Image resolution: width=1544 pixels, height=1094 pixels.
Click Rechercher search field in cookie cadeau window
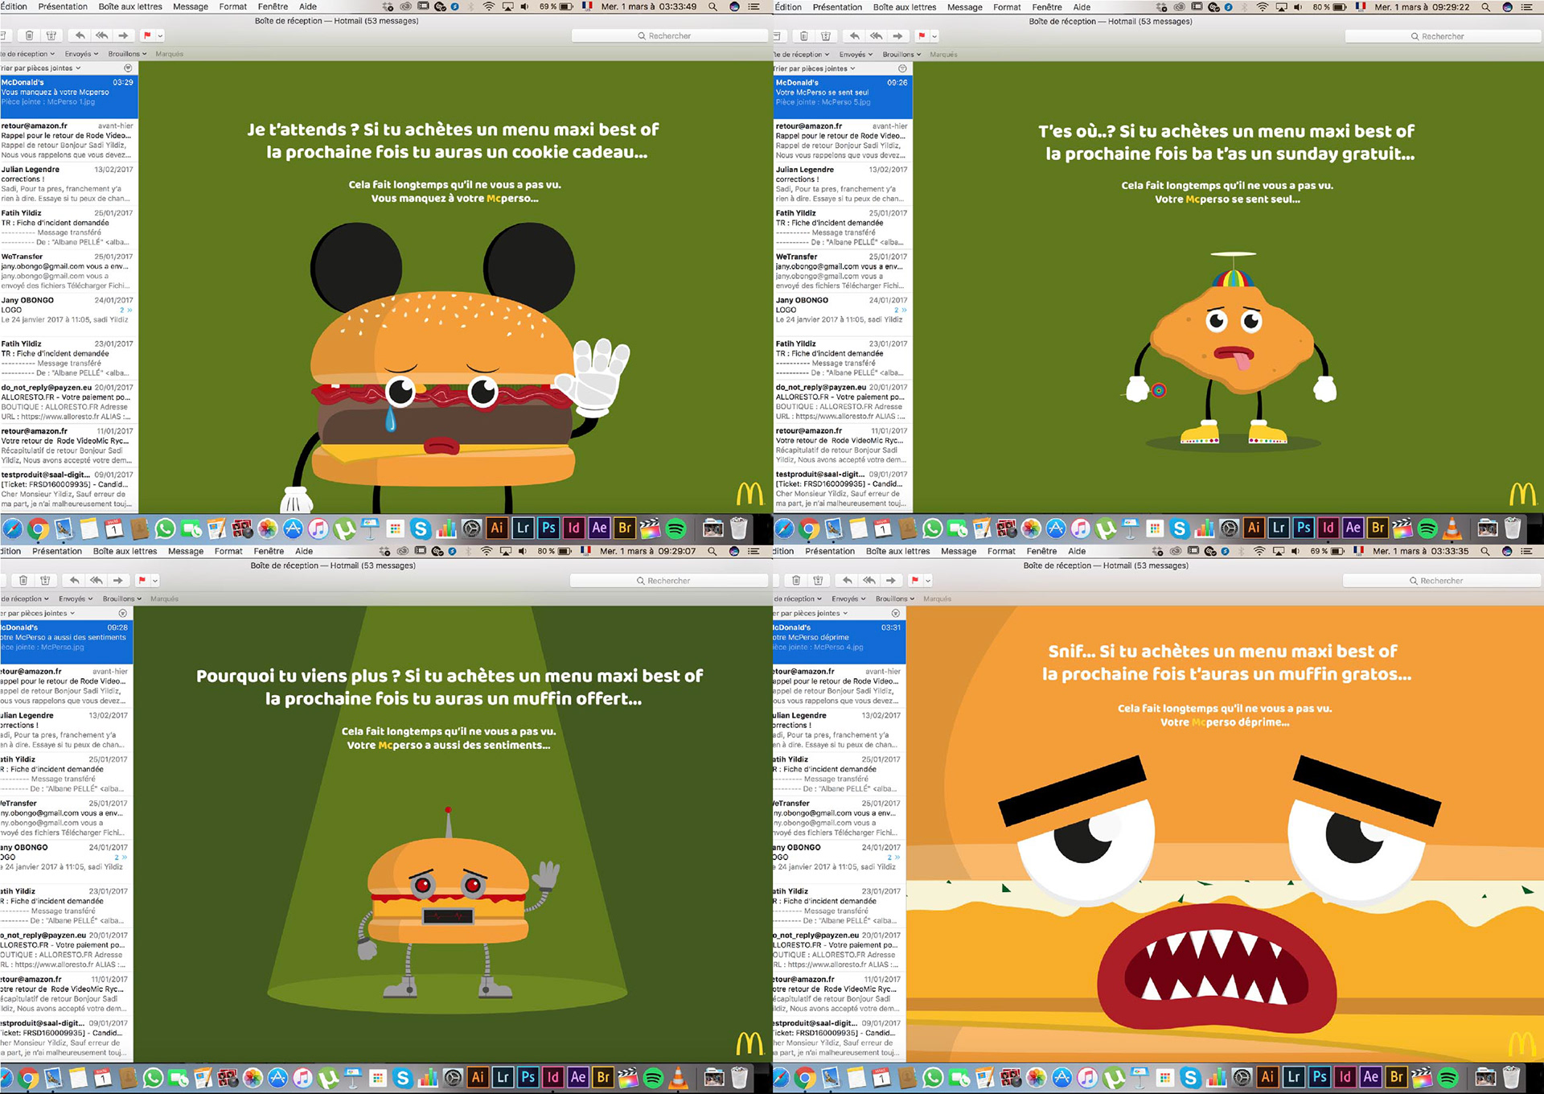point(669,35)
